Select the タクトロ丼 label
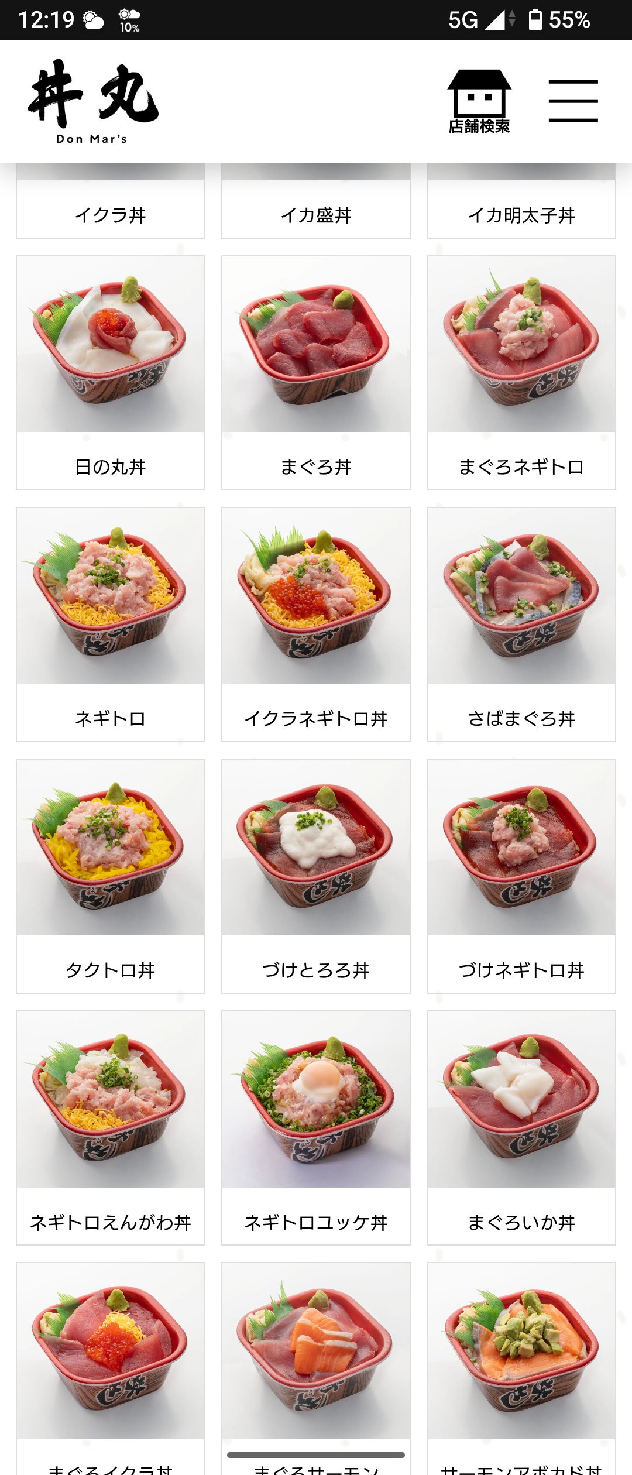The height and width of the screenshot is (1475, 632). point(111,970)
